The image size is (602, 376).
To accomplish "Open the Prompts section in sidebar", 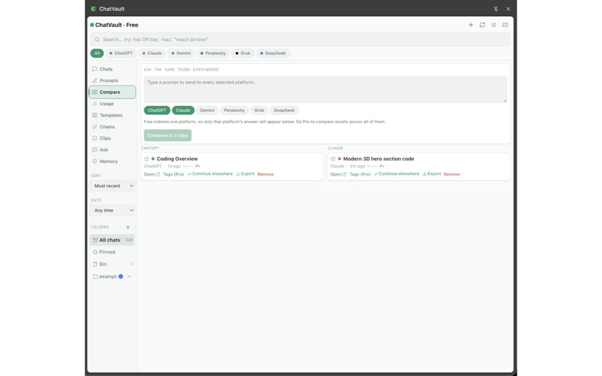I will click(112, 80).
